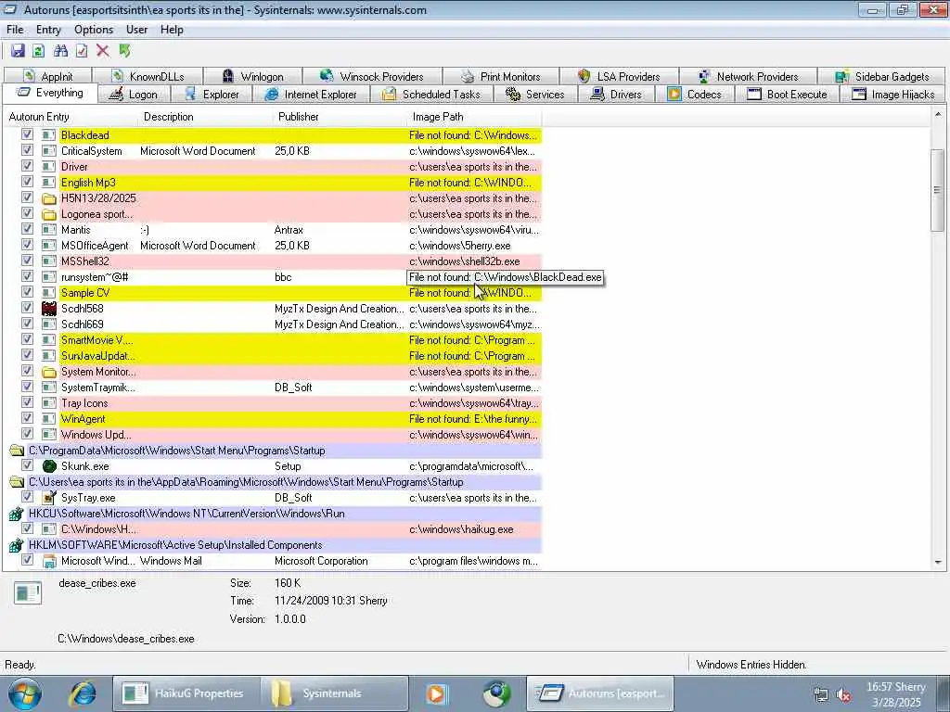
Task: Open the File menu
Action: tap(15, 30)
